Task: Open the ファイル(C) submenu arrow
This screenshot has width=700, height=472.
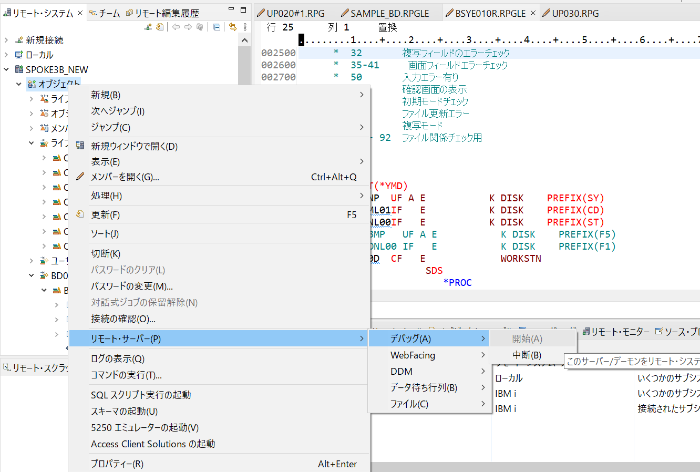Action: click(483, 404)
